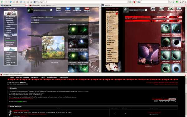Click the Deuterium resource icon in left OGame pane
187x117 pixels.
click(x=77, y=9)
